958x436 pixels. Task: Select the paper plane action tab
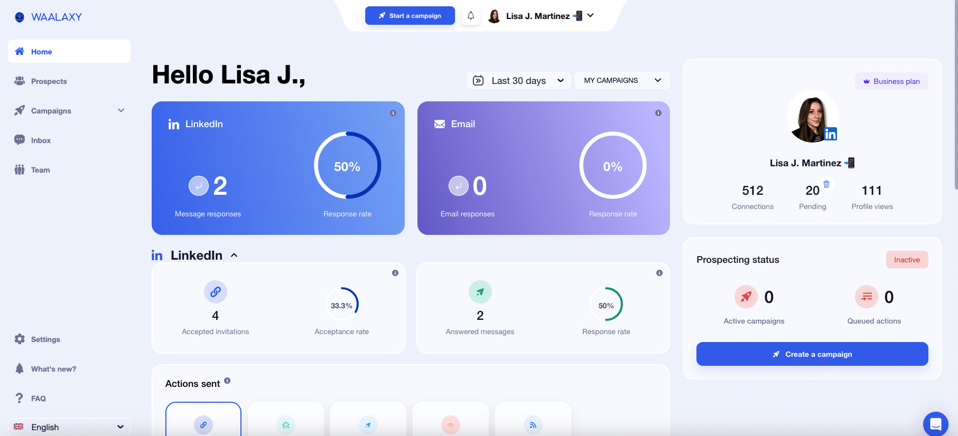(x=368, y=419)
